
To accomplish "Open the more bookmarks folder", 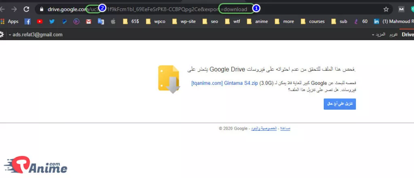I will pos(284,22).
